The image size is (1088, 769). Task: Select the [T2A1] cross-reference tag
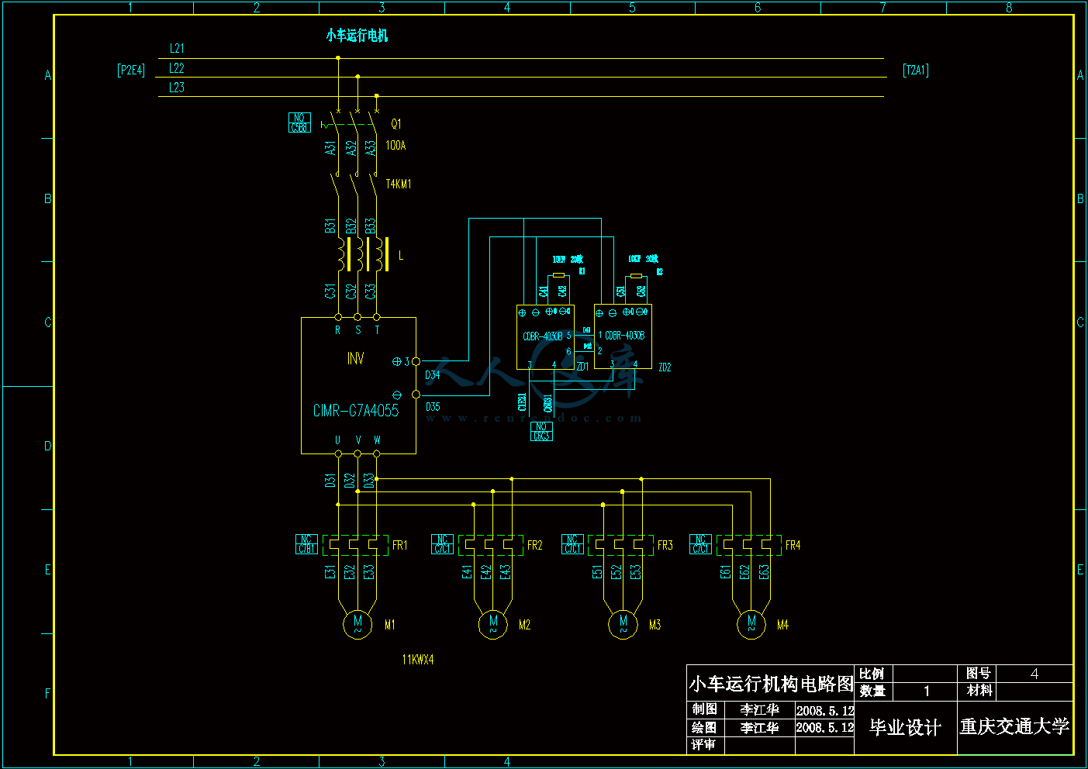click(x=916, y=70)
